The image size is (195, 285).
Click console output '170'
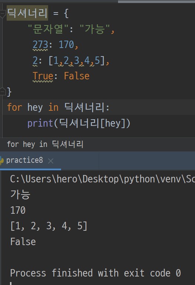point(18,210)
